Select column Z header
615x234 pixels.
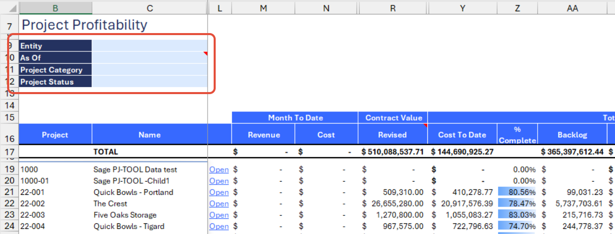click(x=517, y=8)
